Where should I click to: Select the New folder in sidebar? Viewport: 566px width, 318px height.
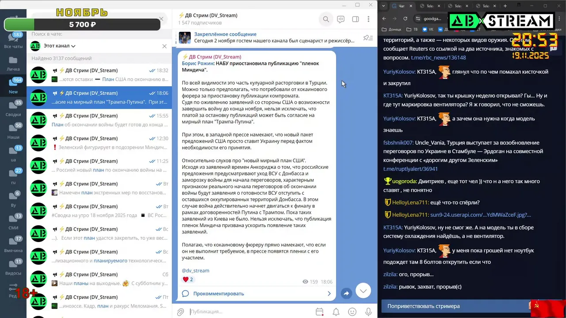pyautogui.click(x=13, y=86)
